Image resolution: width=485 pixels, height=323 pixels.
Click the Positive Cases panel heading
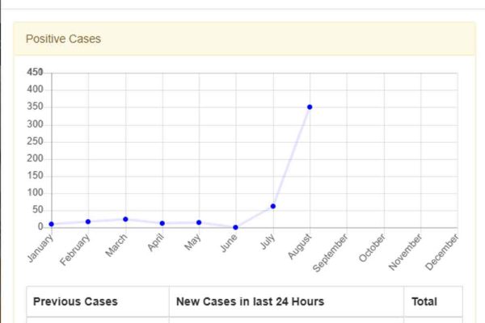click(x=63, y=39)
